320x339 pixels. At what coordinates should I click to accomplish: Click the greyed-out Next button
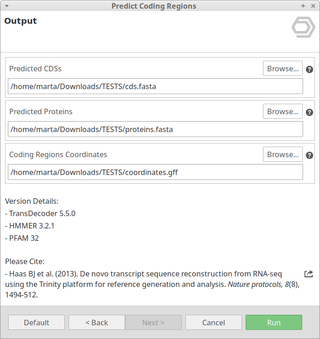tap(153, 323)
